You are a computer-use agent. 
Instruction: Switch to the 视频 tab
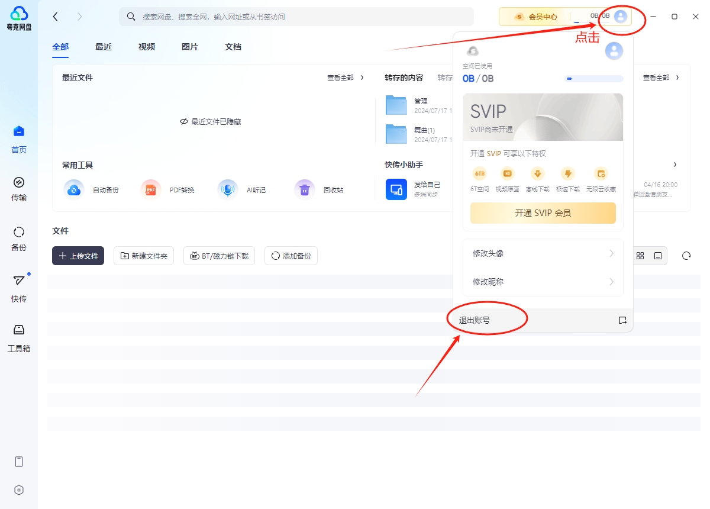coord(147,47)
